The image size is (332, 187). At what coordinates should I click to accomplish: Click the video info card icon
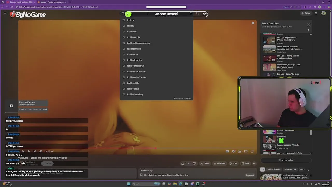click(253, 23)
